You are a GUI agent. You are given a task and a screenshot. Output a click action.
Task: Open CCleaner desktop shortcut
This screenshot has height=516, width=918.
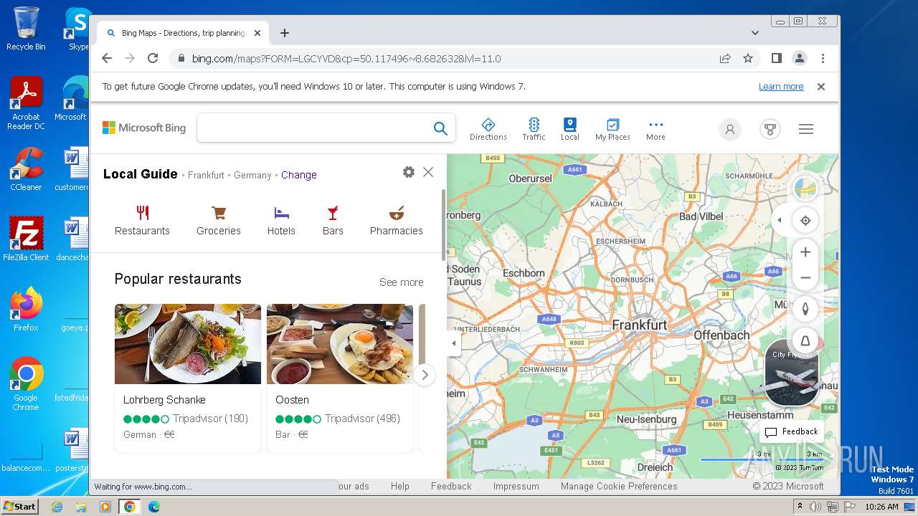pyautogui.click(x=26, y=170)
